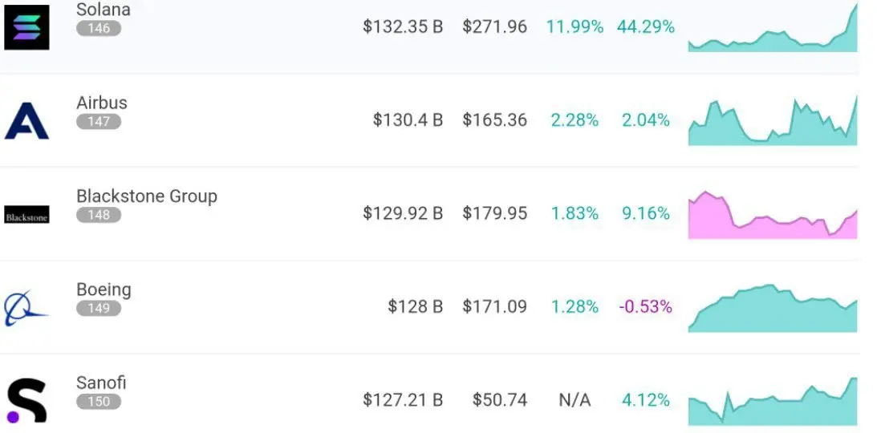Open the Sanofi company link
This screenshot has height=433, width=877.
pos(101,382)
